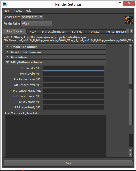Switch to the Indirect Illumination tab
136x171 pixels.
[x=54, y=32]
